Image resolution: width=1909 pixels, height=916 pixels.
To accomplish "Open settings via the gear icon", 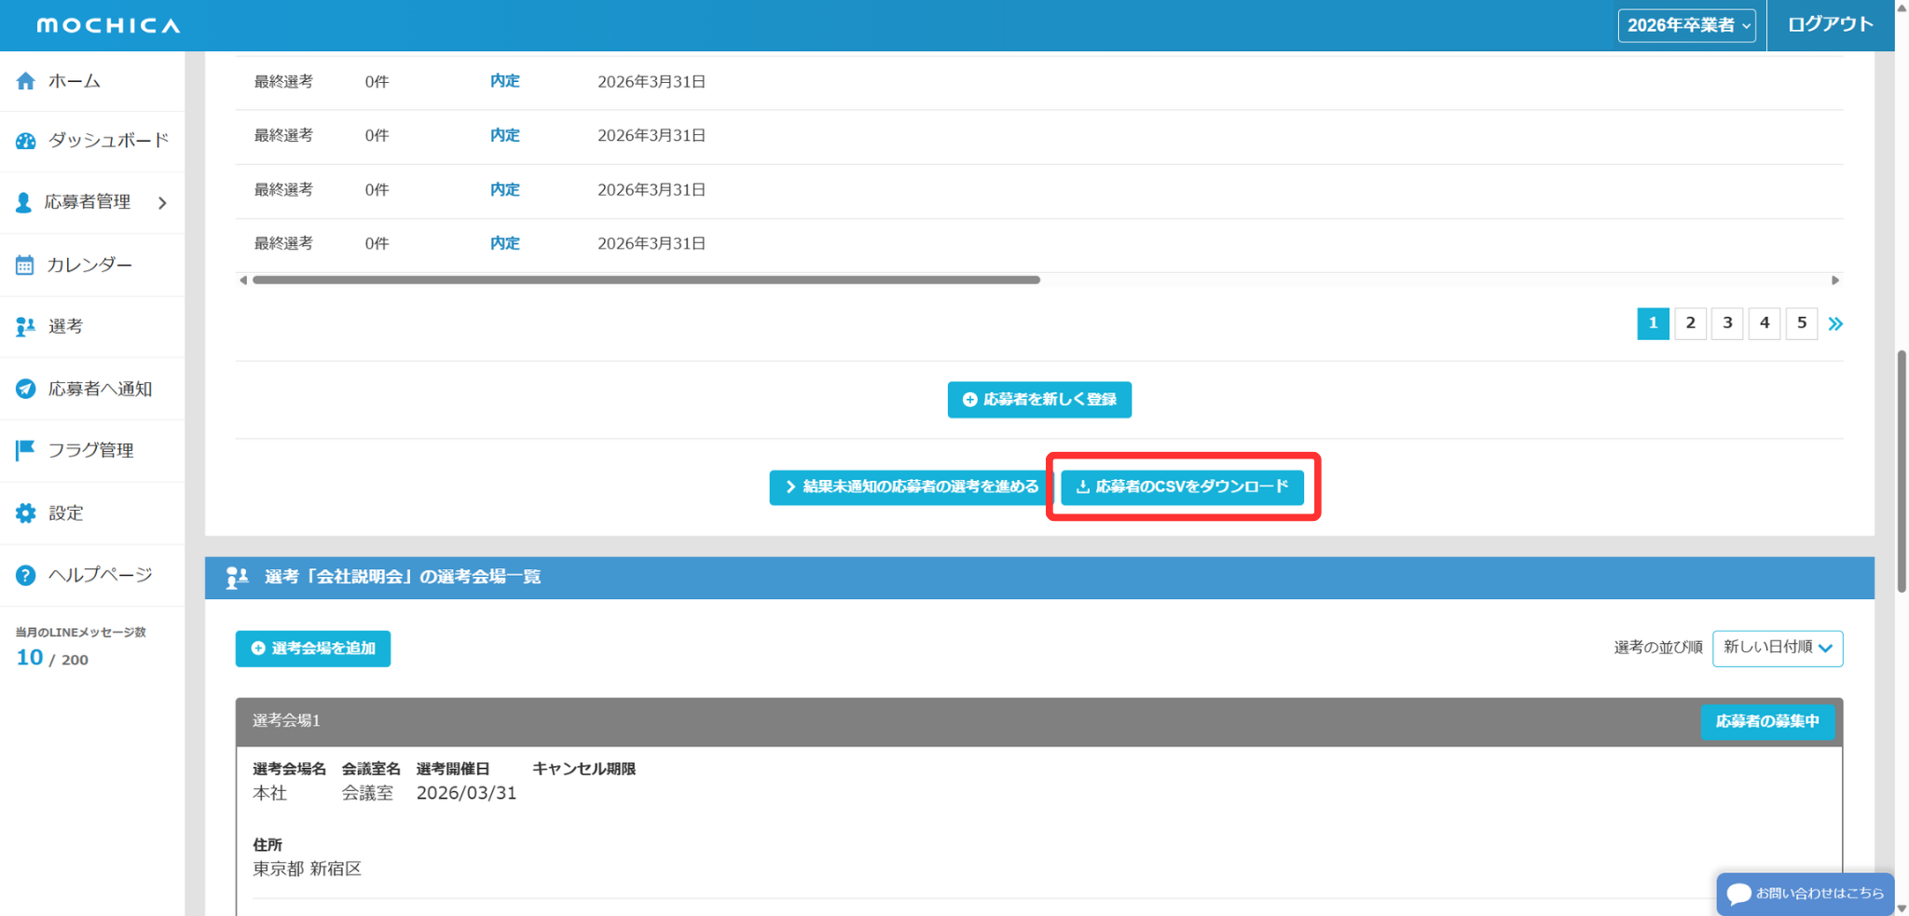I will click(x=25, y=513).
